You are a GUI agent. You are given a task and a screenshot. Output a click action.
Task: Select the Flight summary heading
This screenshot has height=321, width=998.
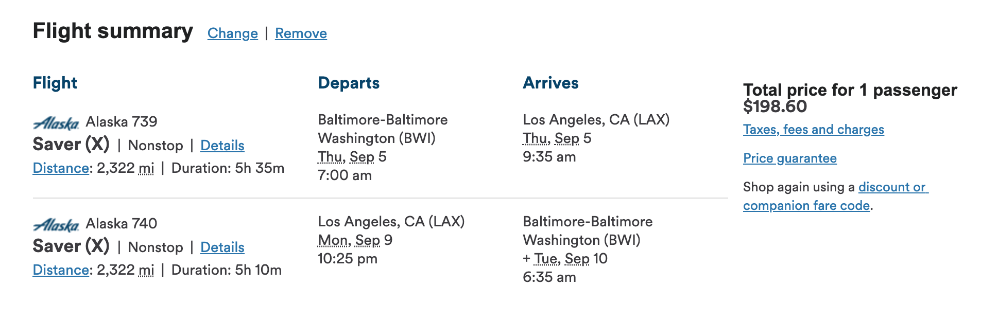[113, 31]
